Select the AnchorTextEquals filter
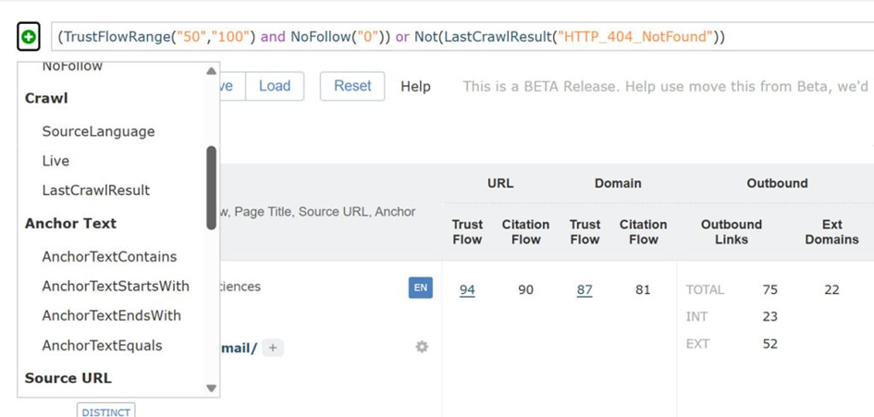The height and width of the screenshot is (417, 874). pyautogui.click(x=102, y=346)
